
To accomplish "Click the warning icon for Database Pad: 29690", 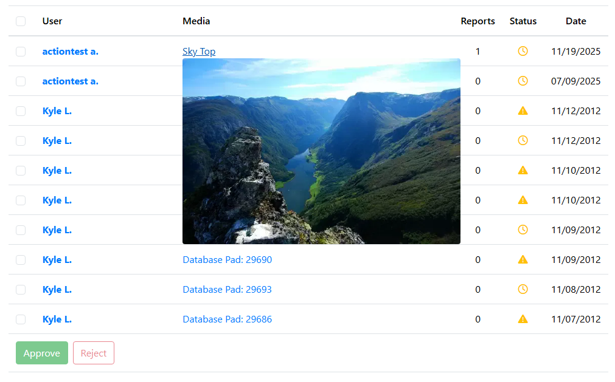I will pos(523,259).
